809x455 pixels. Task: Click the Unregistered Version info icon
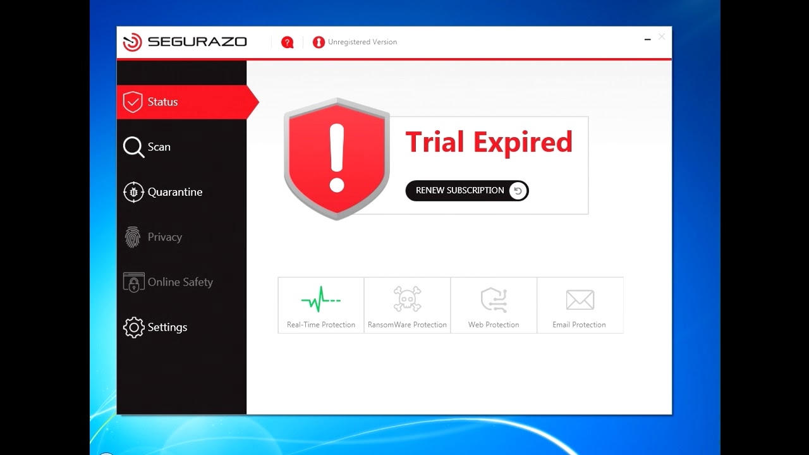[x=319, y=42]
